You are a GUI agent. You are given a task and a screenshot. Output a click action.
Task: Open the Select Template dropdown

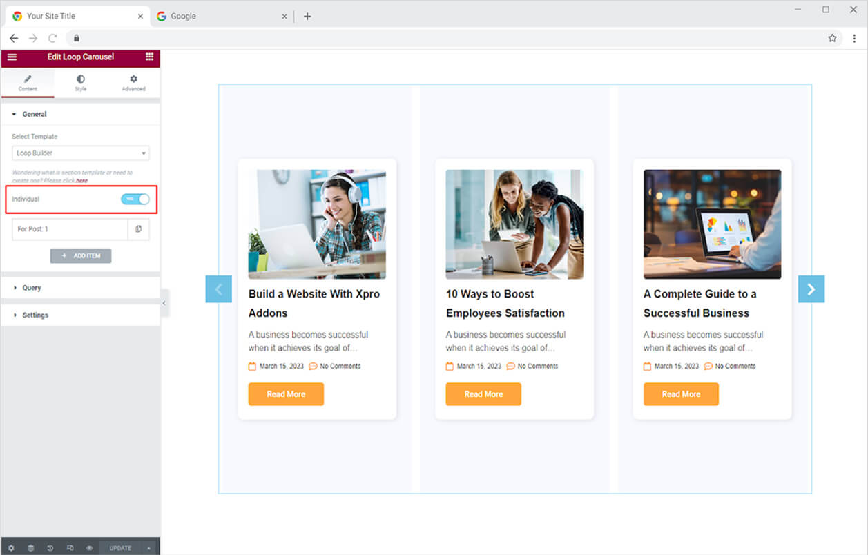[x=81, y=153]
